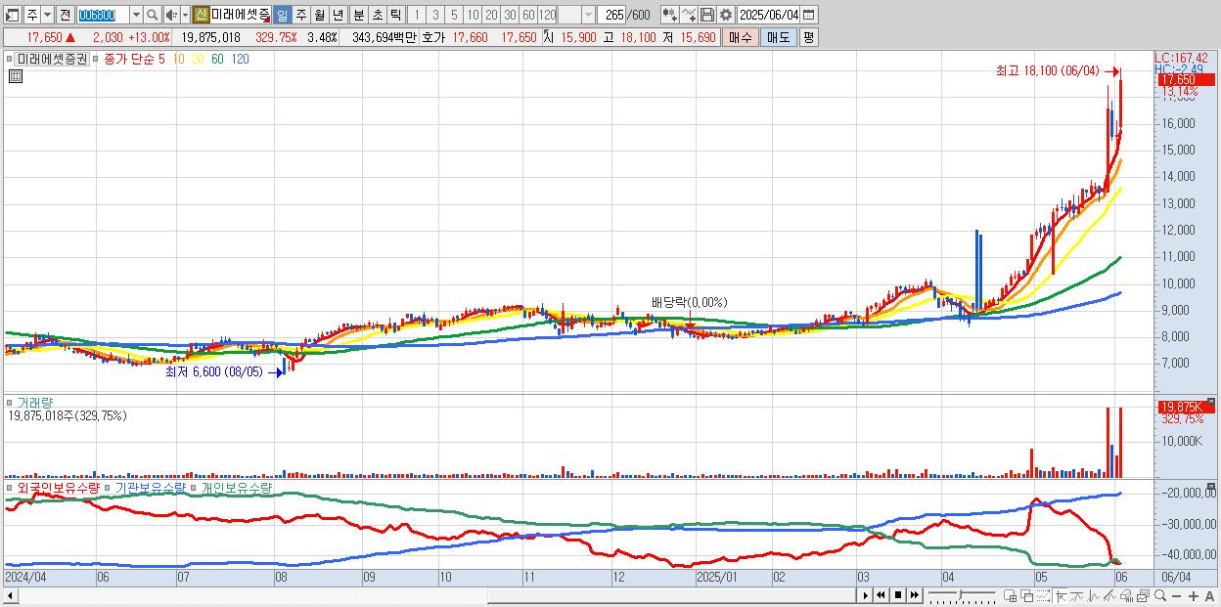Click the 평 button next to 매도

(x=808, y=37)
